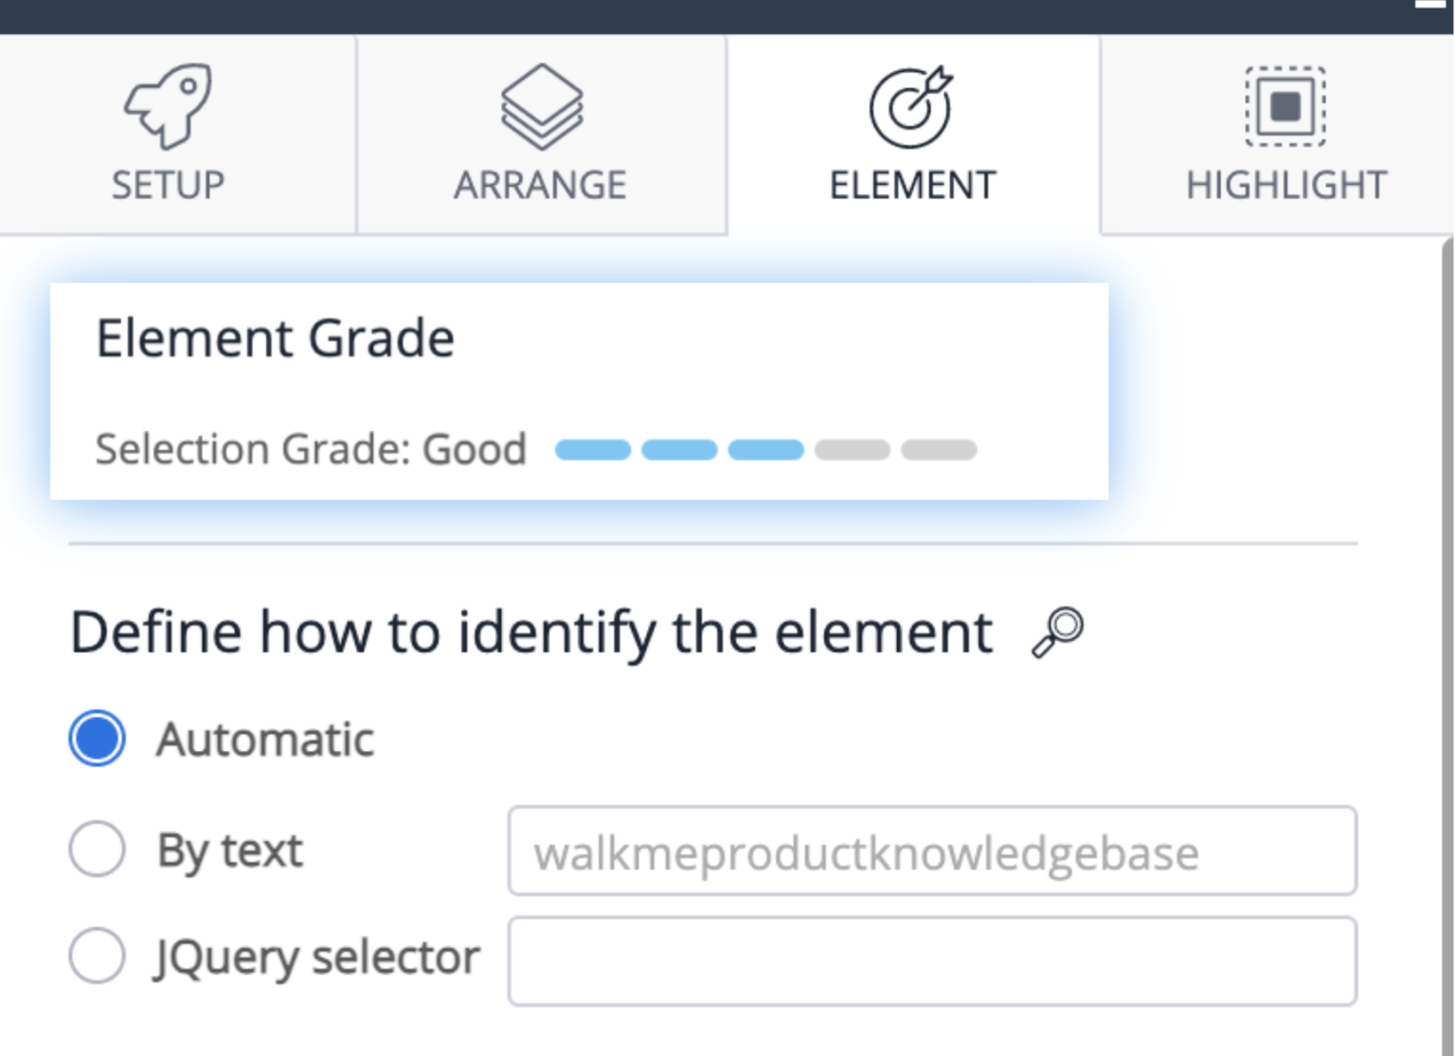Click the target Element icon

[x=910, y=107]
